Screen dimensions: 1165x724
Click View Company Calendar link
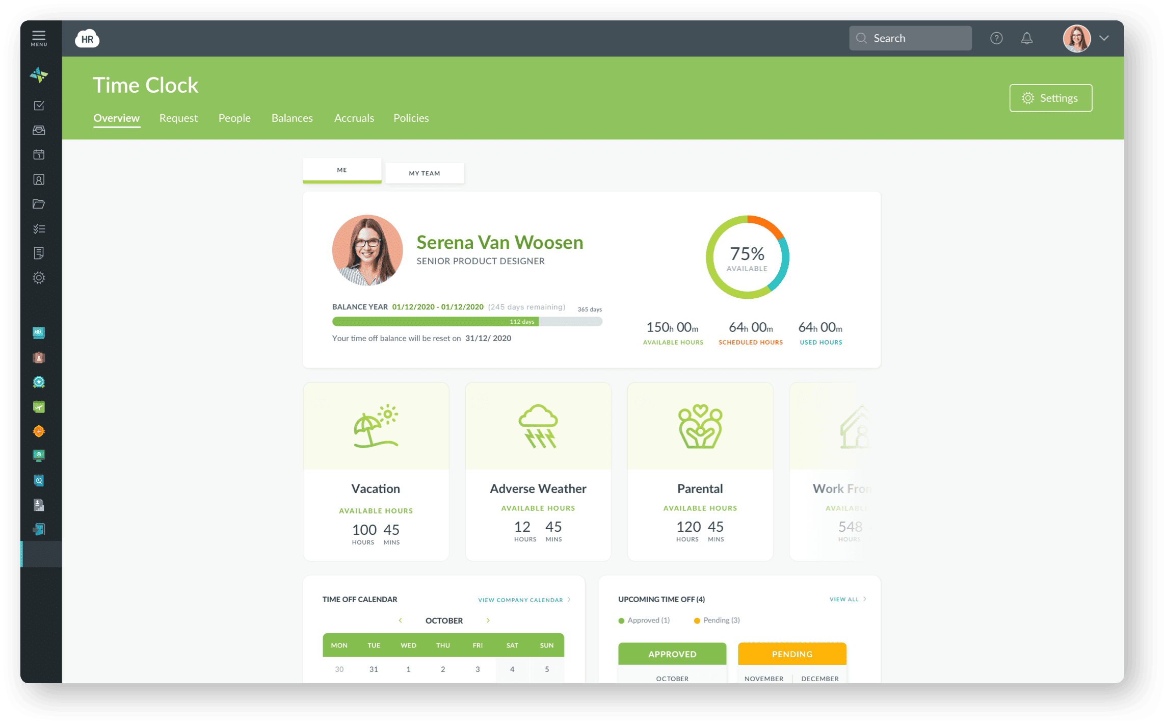[x=518, y=599]
